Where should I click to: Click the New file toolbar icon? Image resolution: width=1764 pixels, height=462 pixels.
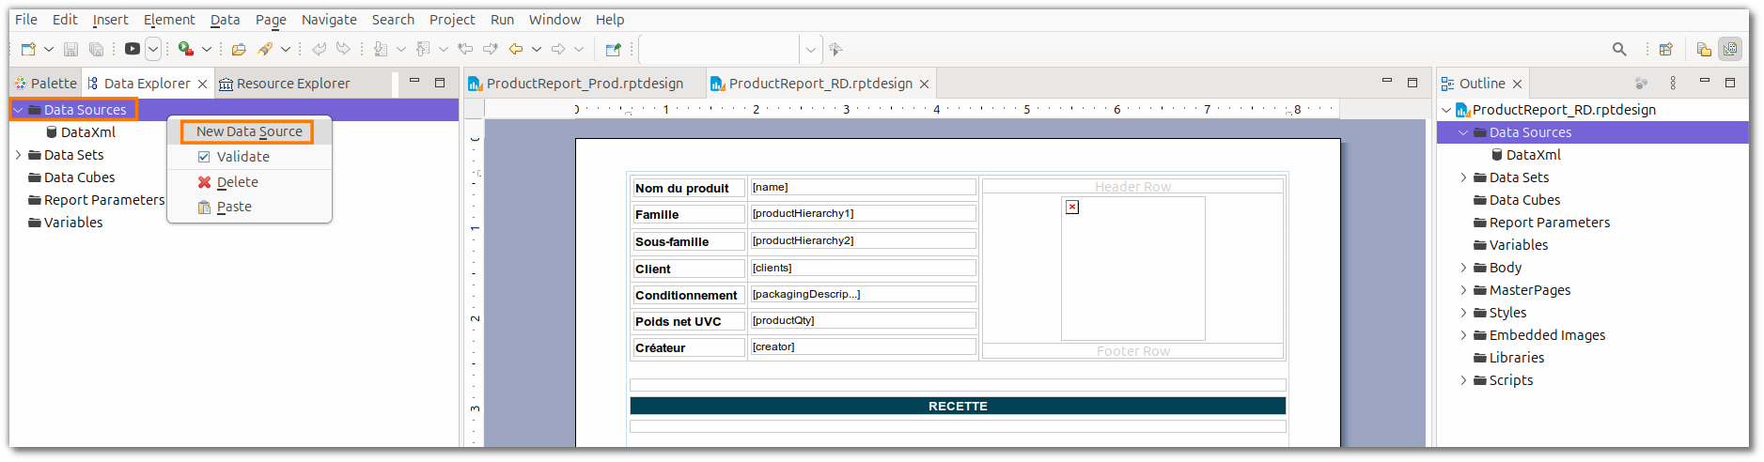28,49
